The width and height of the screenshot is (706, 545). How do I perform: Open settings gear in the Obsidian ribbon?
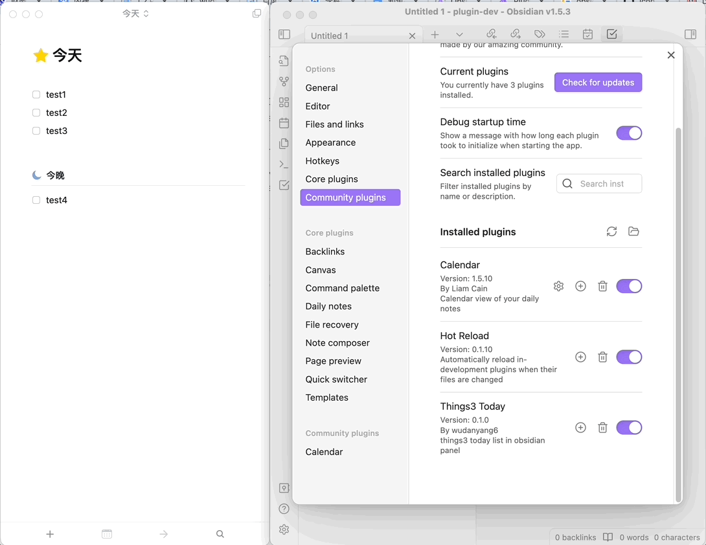coord(284,529)
